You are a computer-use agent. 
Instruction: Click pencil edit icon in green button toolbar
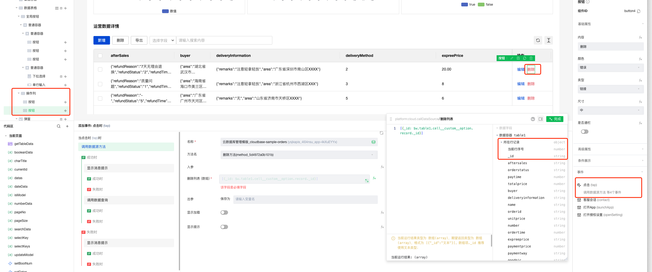pos(512,58)
